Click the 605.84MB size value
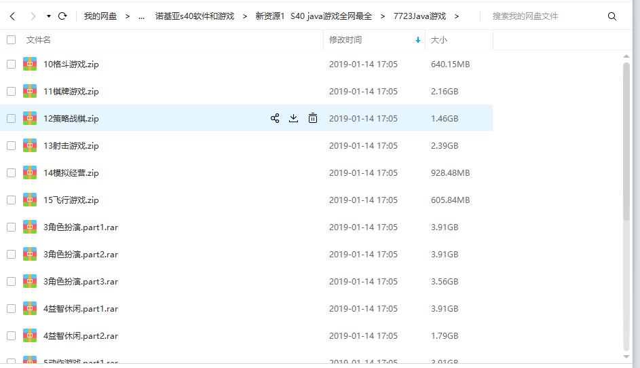The image size is (640, 368). click(450, 200)
